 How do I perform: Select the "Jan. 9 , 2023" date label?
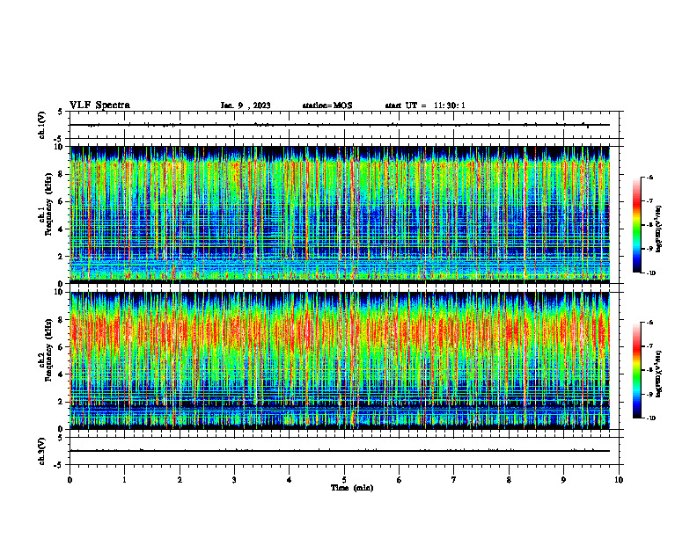pyautogui.click(x=246, y=105)
